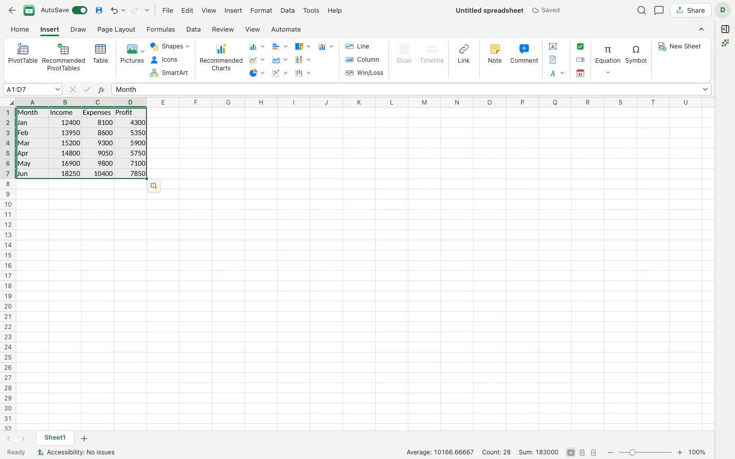This screenshot has width=735, height=459.
Task: Open the Formulas ribbon tab
Action: (161, 29)
